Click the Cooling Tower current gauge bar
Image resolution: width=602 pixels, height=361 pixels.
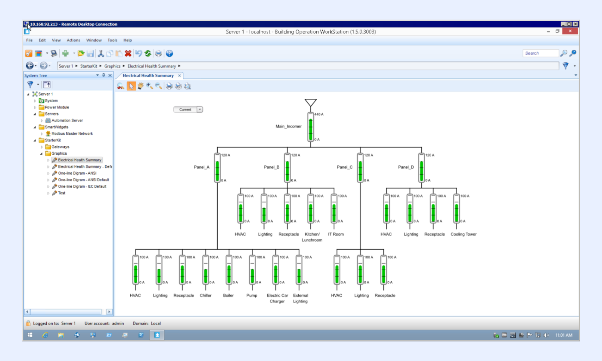(x=457, y=208)
